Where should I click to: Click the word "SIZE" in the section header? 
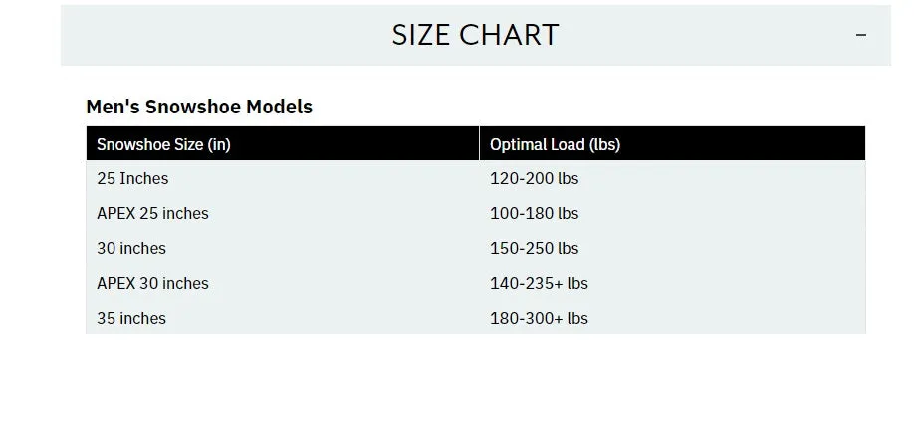coord(420,35)
